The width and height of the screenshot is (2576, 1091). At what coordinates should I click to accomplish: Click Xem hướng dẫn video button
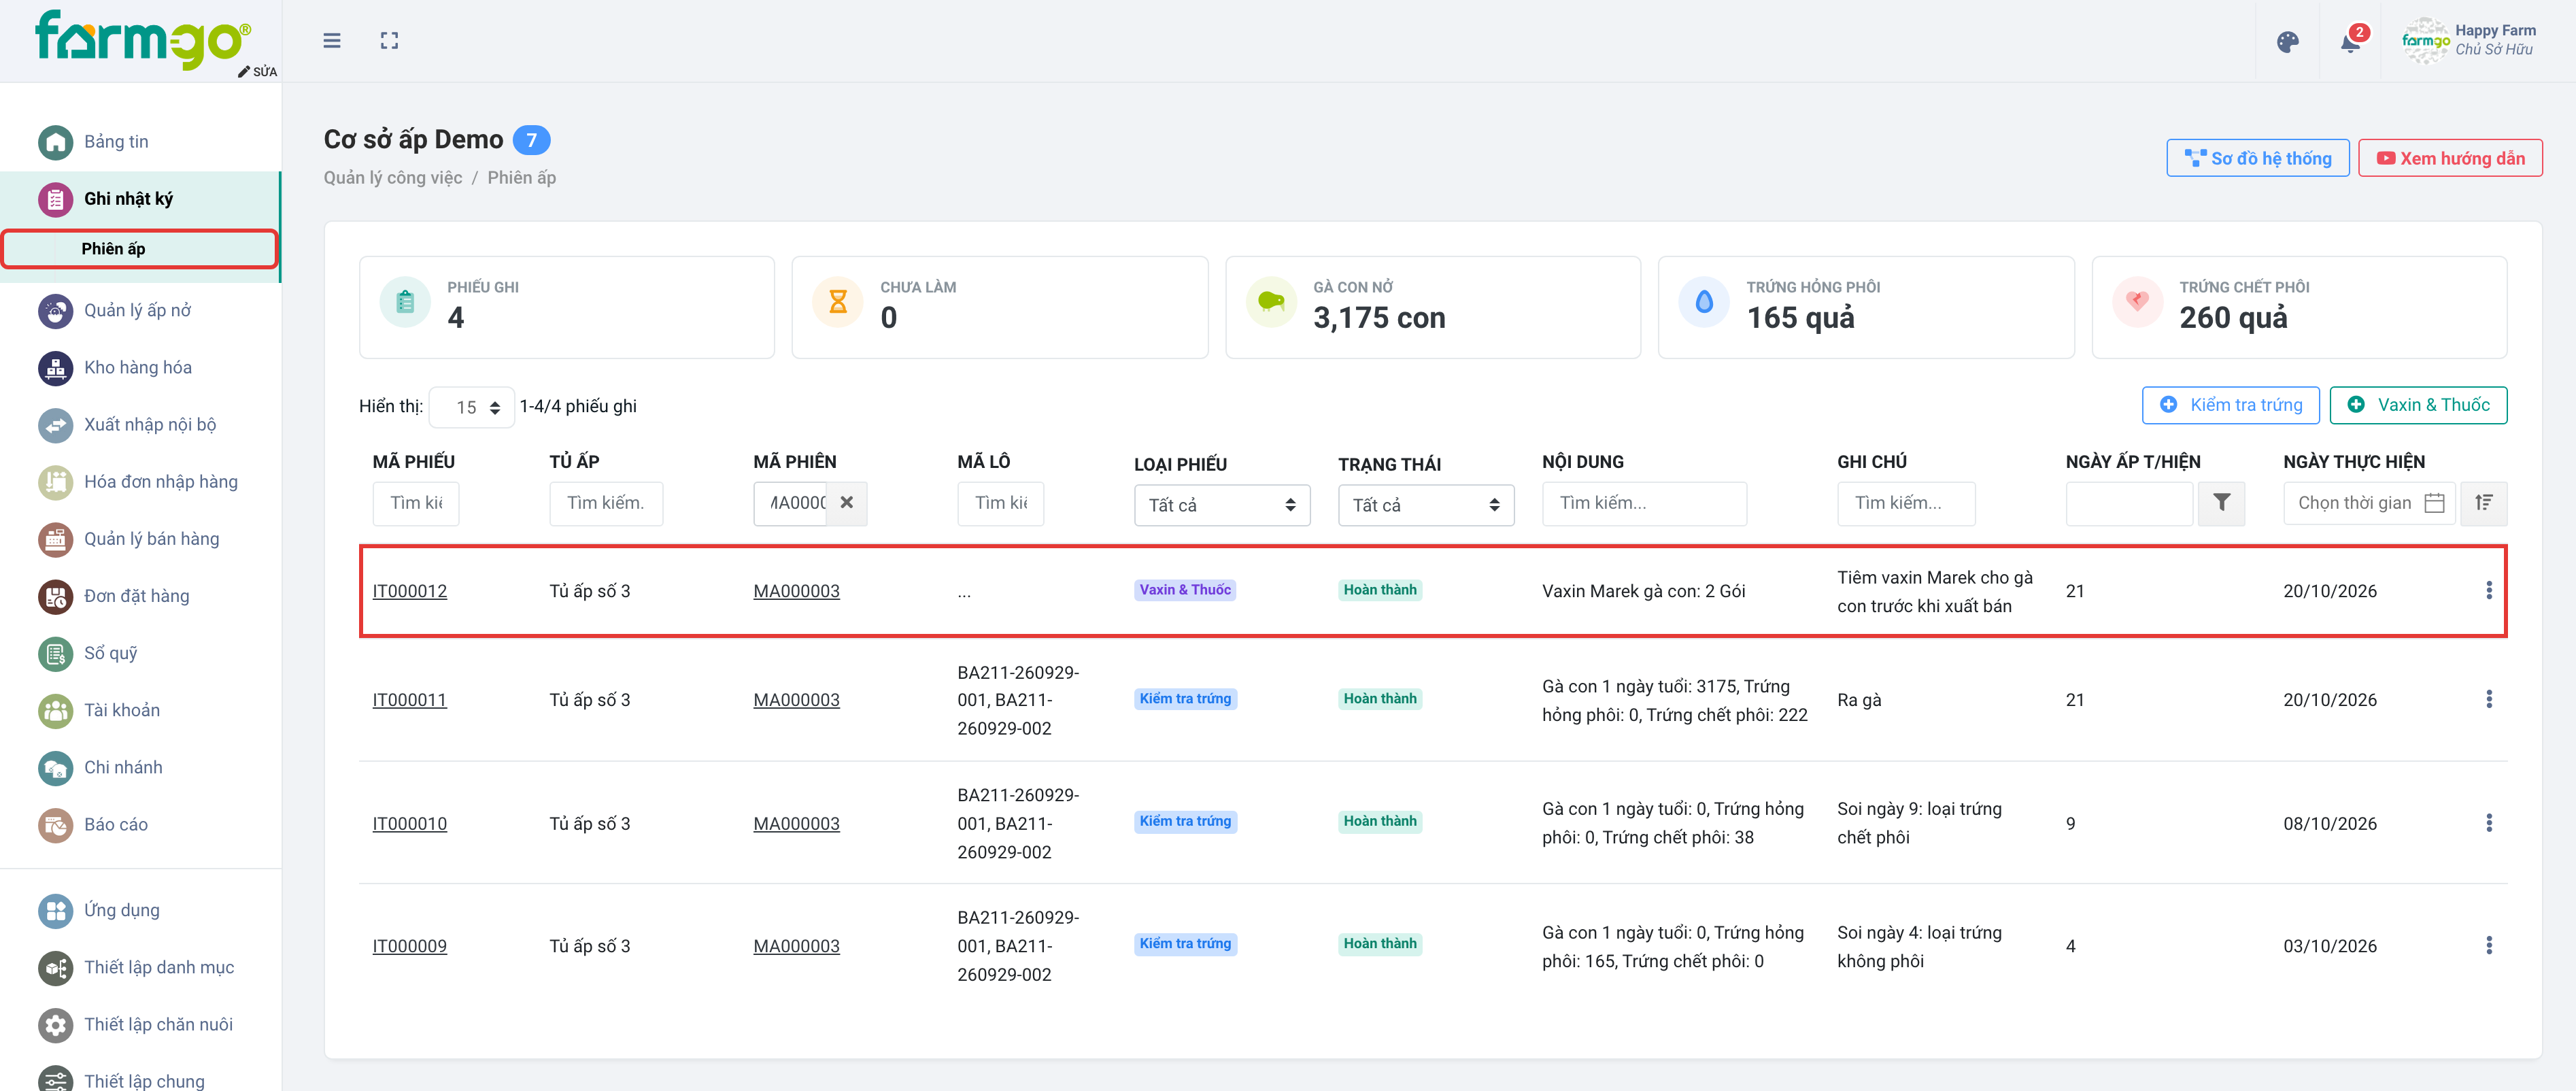[x=2449, y=158]
